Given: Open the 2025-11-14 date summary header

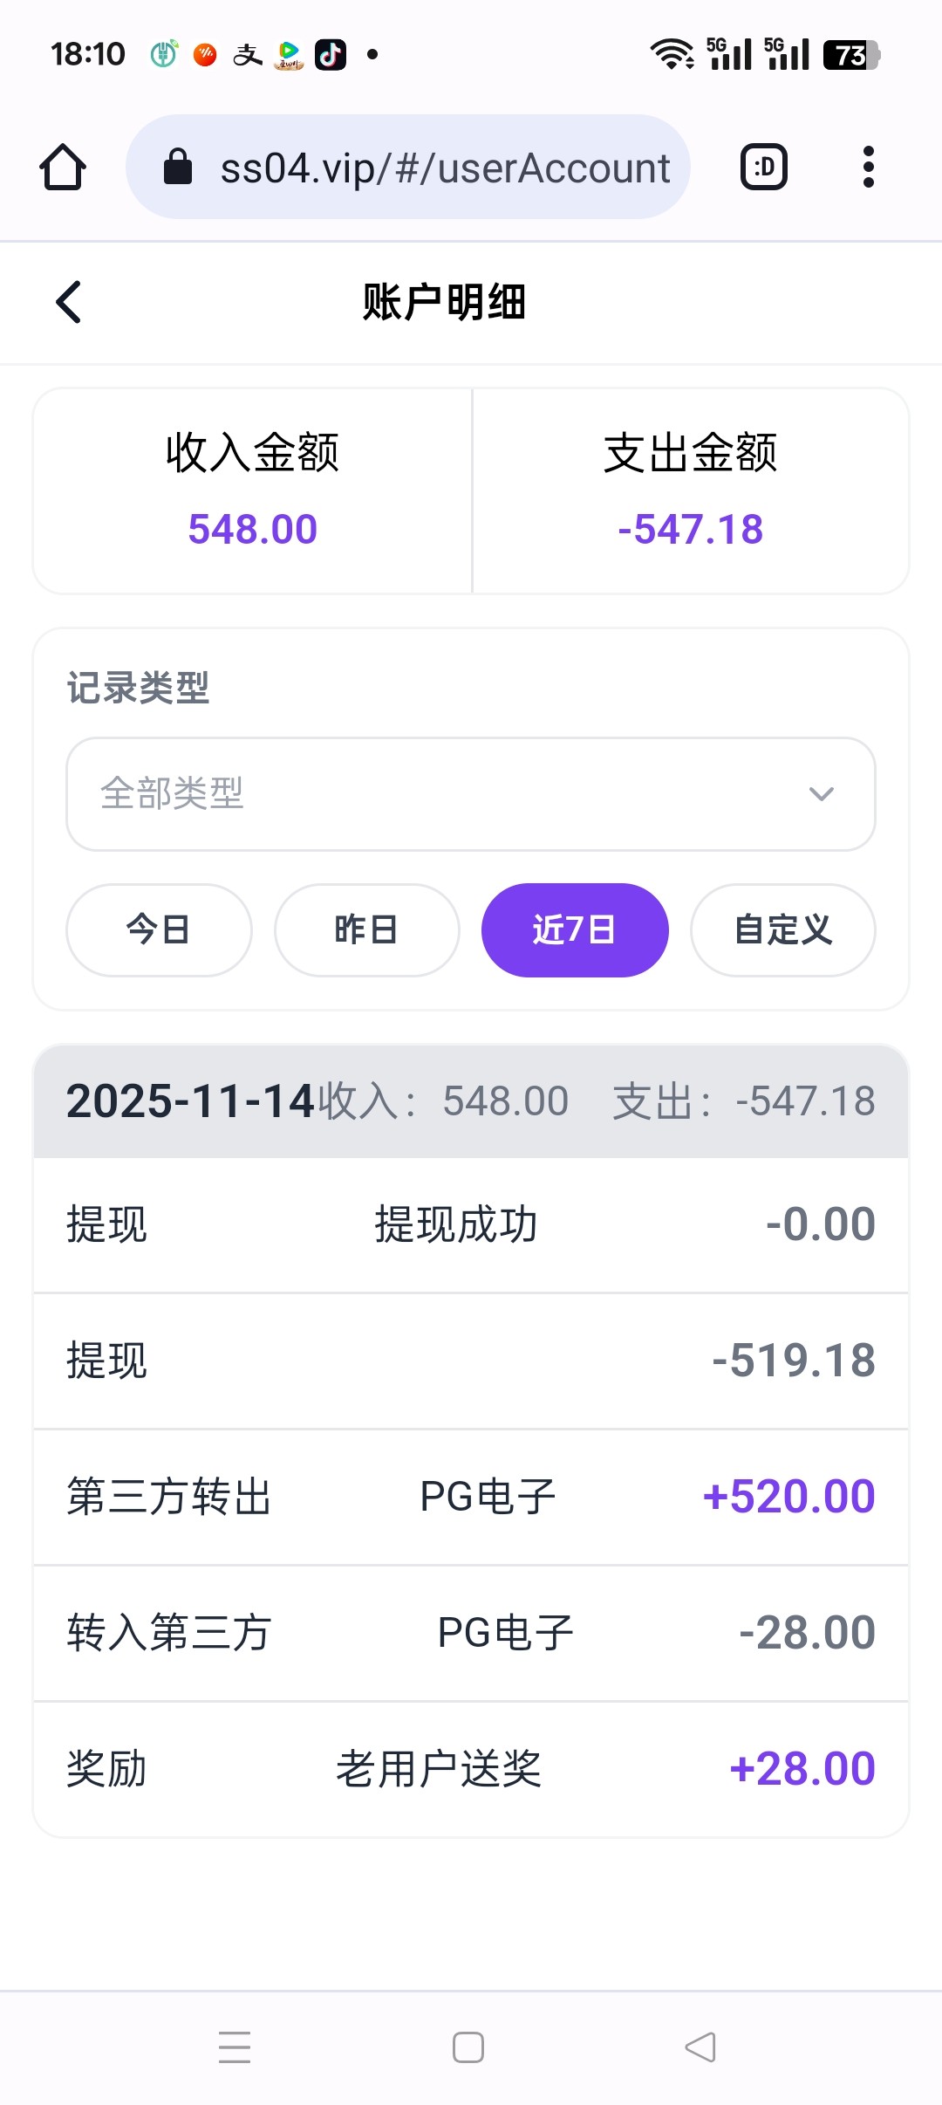Looking at the screenshot, I should pos(471,1100).
